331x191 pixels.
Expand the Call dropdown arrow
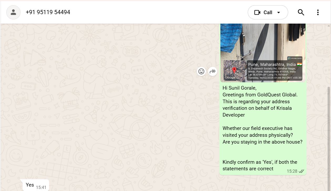(279, 12)
